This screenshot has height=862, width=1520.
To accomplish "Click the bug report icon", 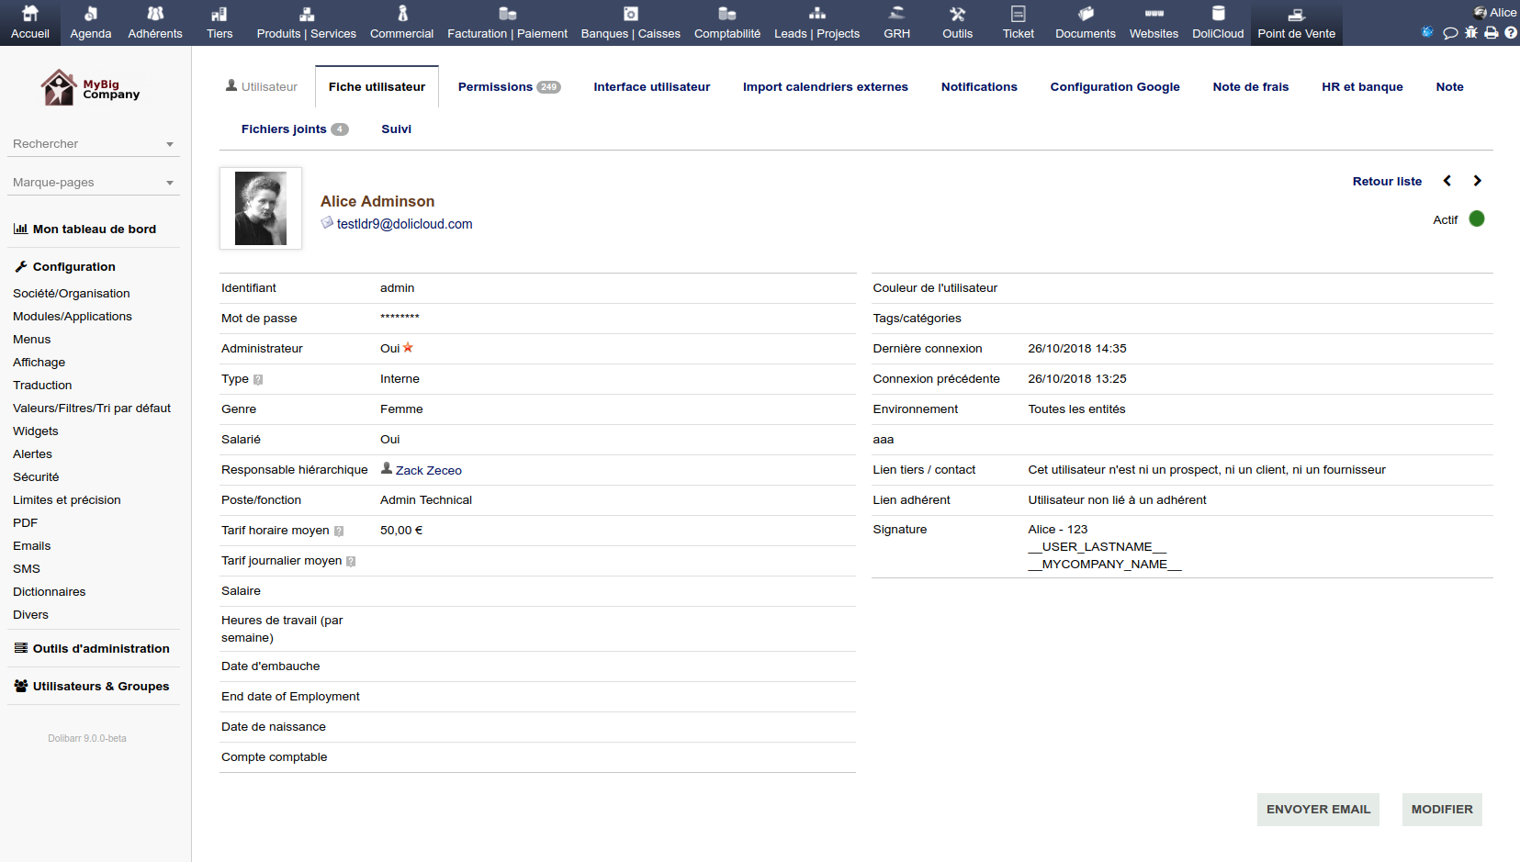I will (x=1470, y=33).
